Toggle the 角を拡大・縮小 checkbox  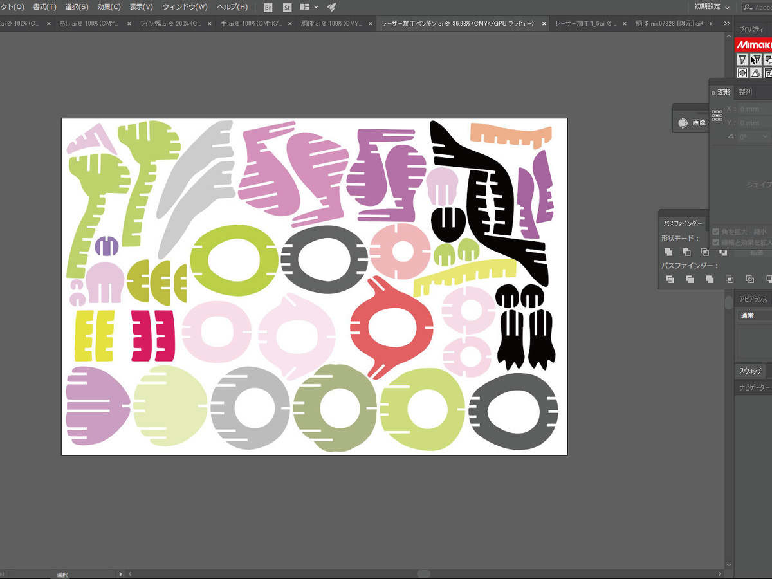pyautogui.click(x=716, y=232)
